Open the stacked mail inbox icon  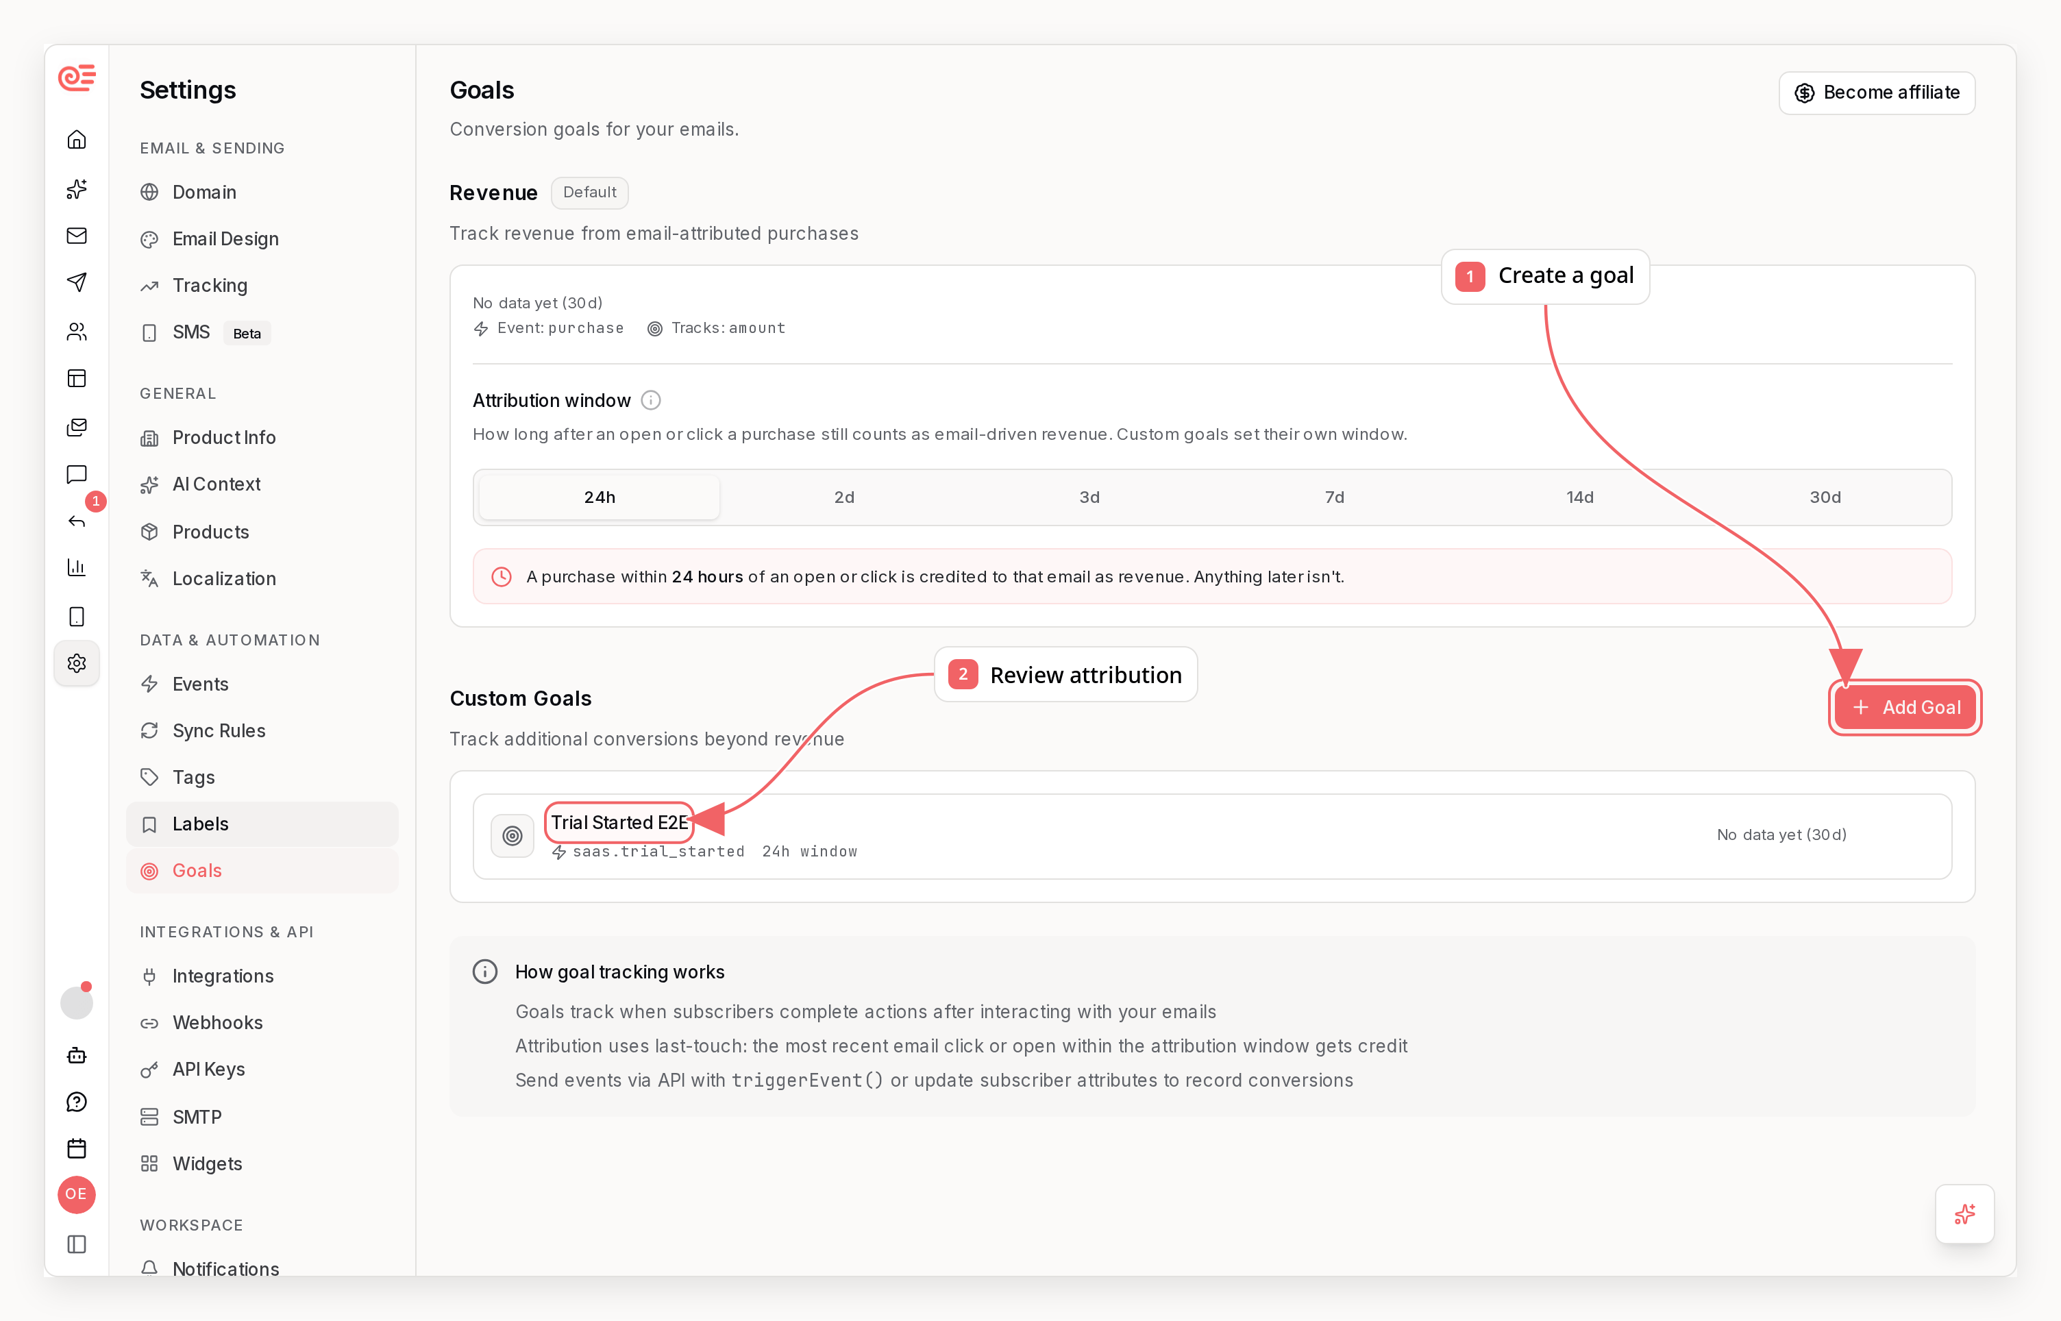click(x=76, y=426)
